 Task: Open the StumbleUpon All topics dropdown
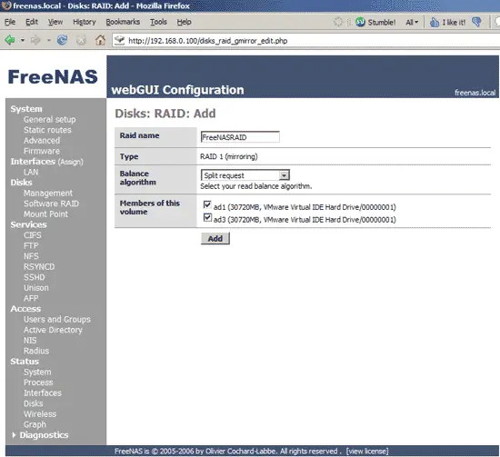tap(412, 23)
